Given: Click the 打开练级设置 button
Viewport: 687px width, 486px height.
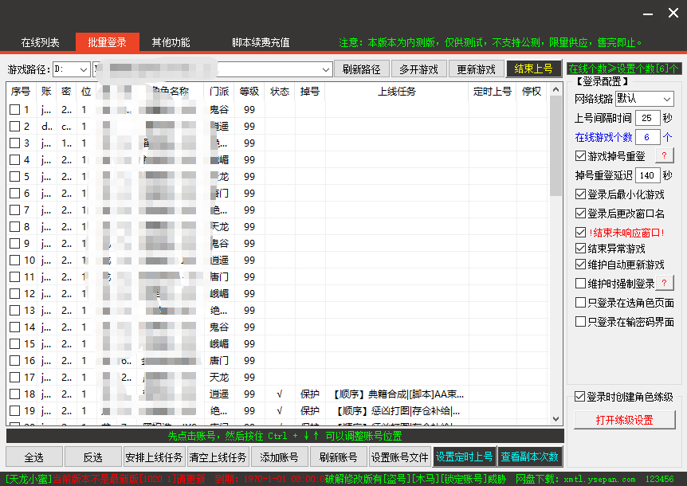Looking at the screenshot, I should (x=624, y=420).
